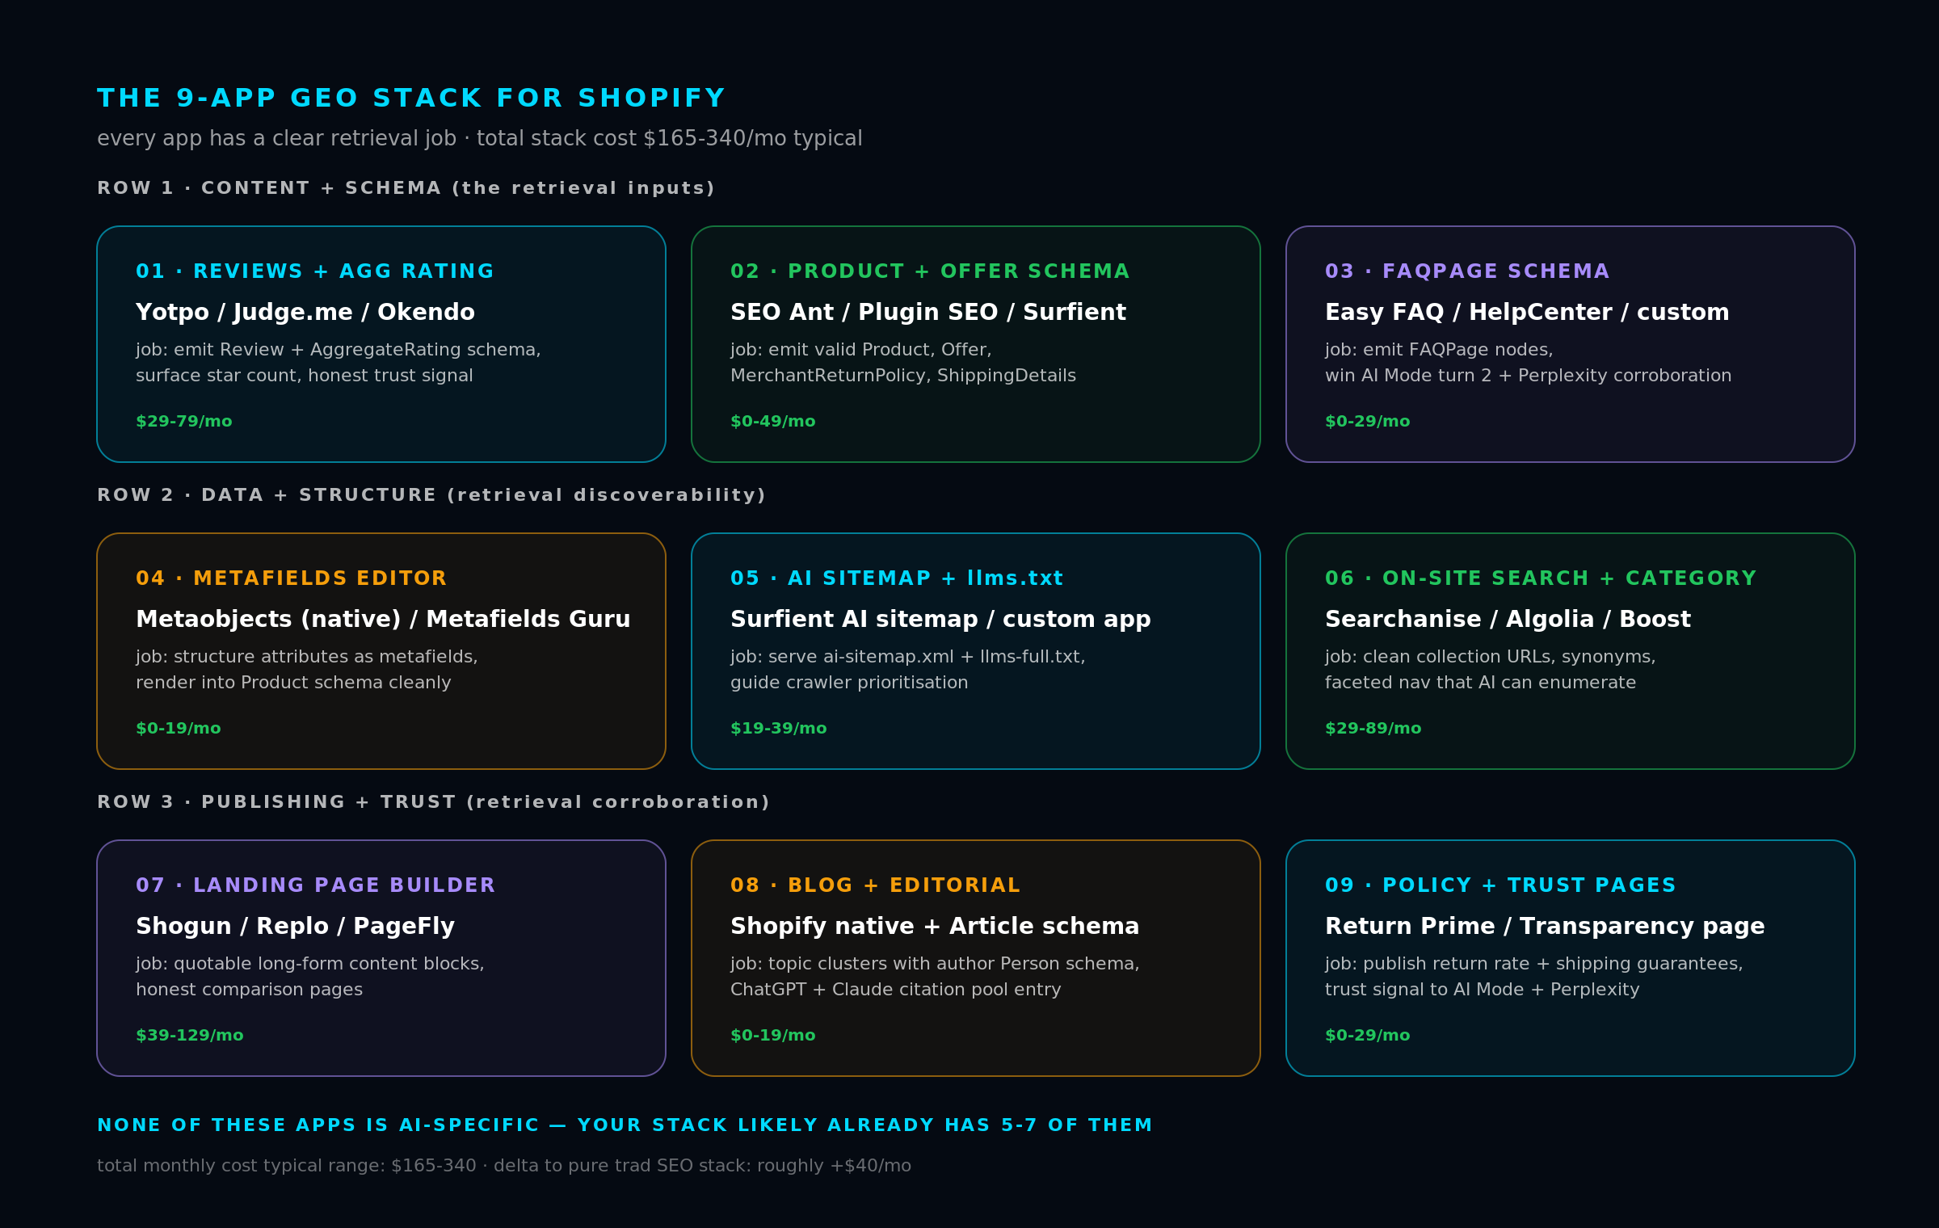Click '03 · FAQPAGE SCHEMA' label
Screen dimensions: 1939x1228
tap(1467, 271)
